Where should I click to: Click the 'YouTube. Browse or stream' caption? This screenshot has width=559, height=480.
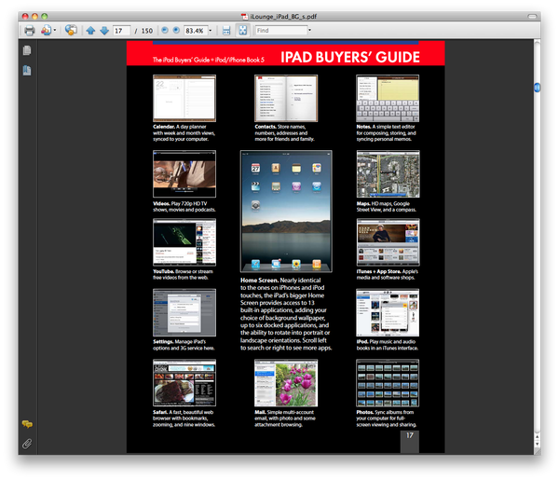183,274
